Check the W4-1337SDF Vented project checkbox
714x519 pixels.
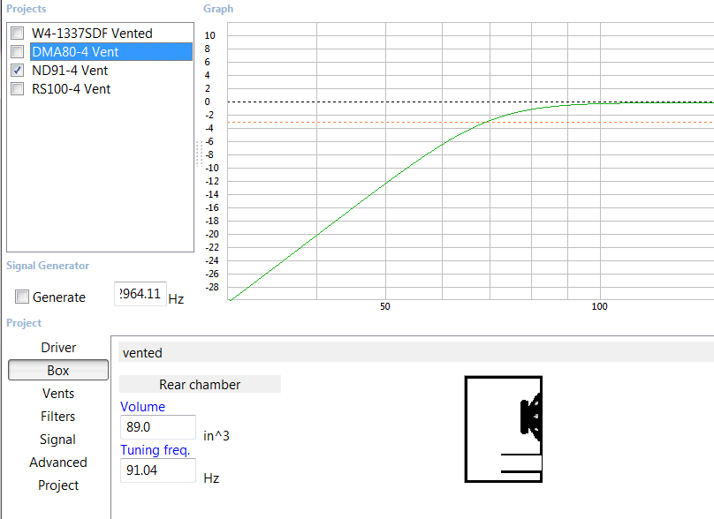point(18,34)
